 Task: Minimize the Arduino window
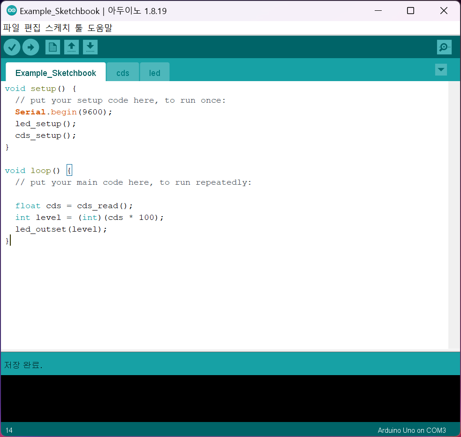[378, 11]
